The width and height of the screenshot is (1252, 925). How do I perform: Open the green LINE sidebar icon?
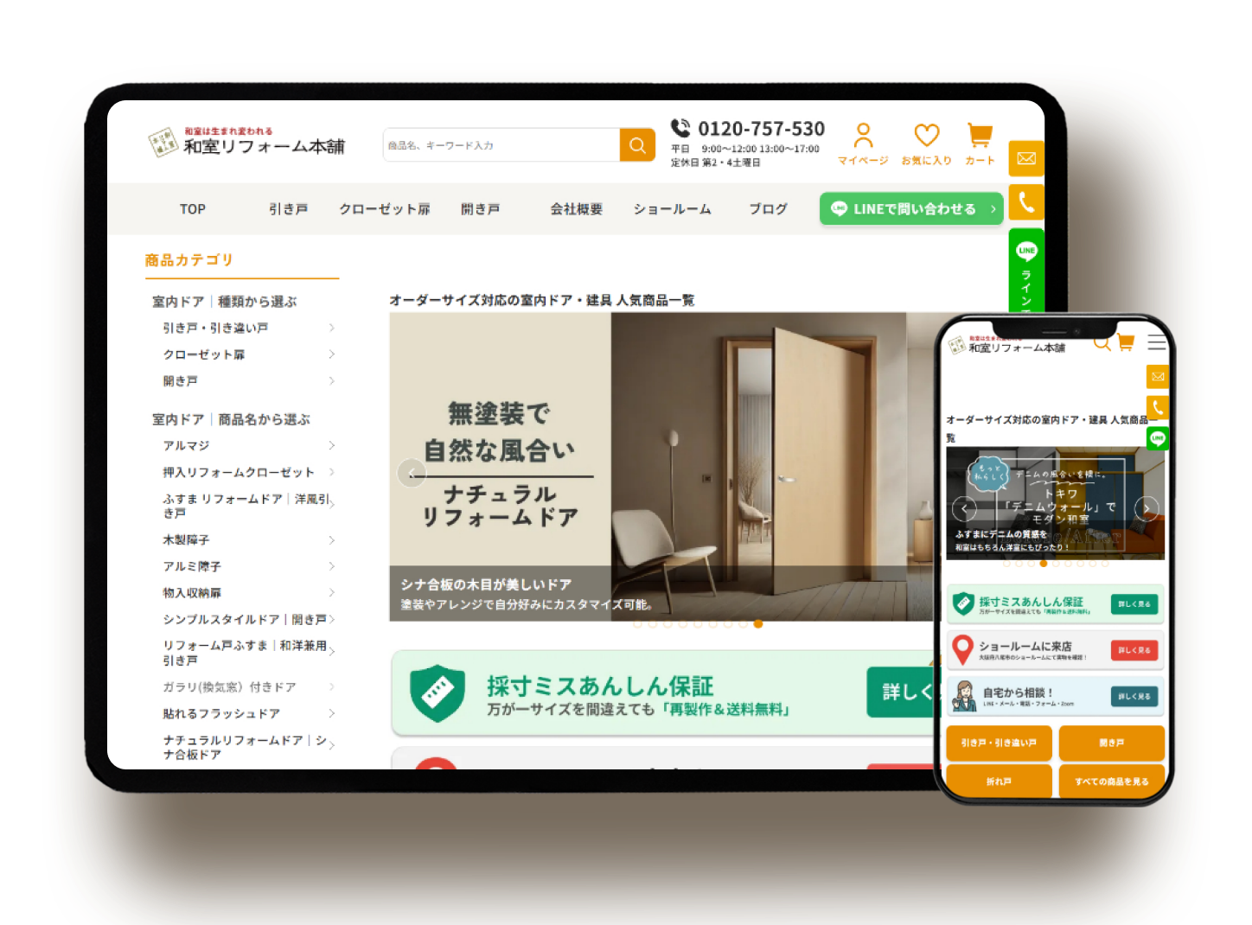1026,250
